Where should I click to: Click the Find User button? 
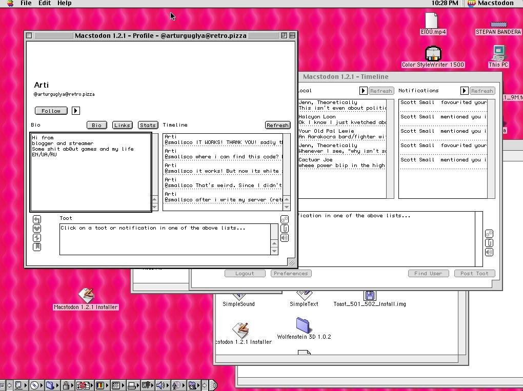428,273
